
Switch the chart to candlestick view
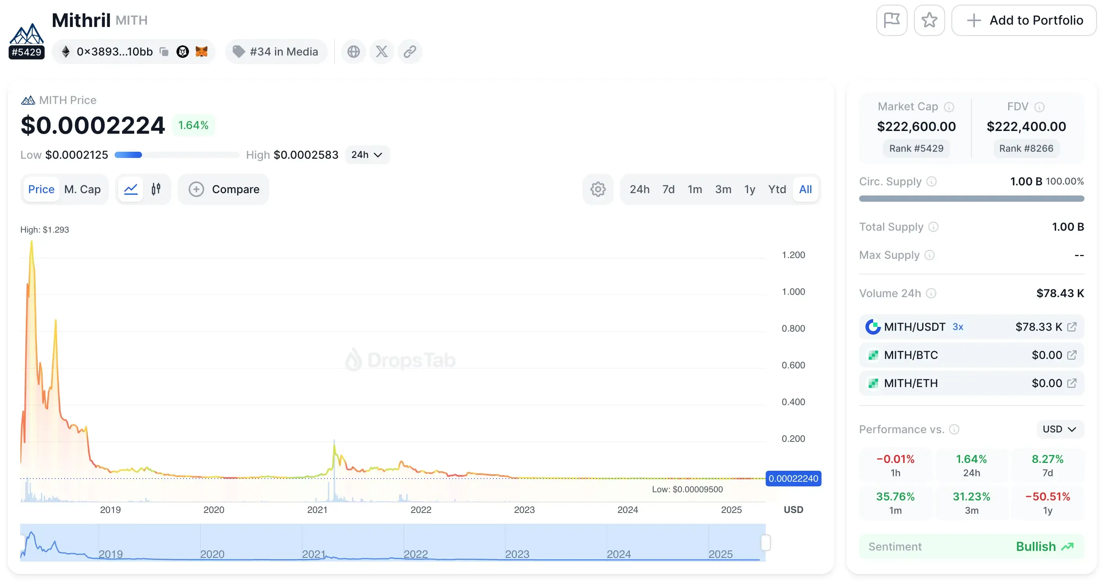[156, 189]
